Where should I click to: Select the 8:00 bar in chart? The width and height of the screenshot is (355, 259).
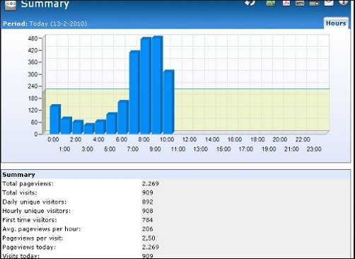coord(146,86)
